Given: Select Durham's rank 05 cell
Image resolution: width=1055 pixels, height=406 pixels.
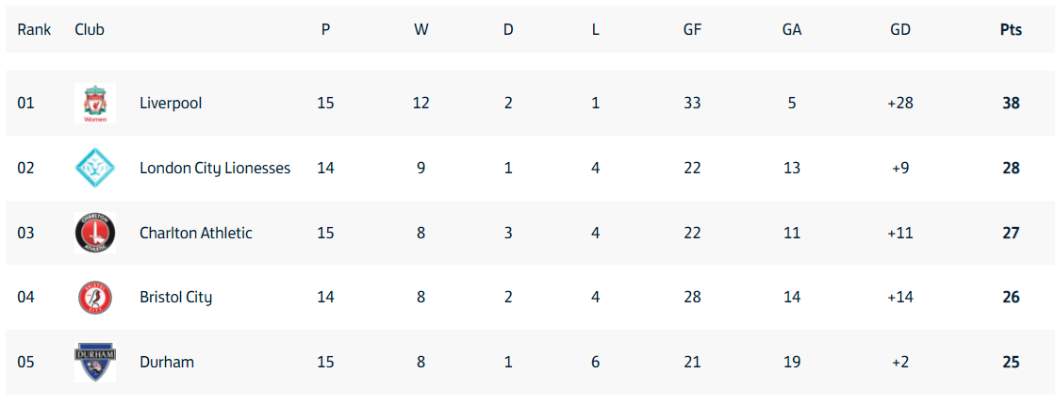Looking at the screenshot, I should coord(25,362).
